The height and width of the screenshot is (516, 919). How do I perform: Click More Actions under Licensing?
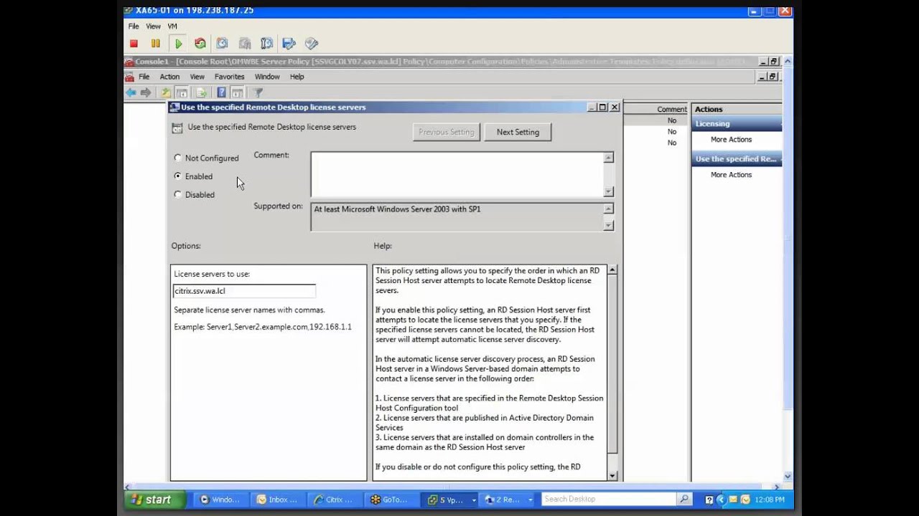731,140
